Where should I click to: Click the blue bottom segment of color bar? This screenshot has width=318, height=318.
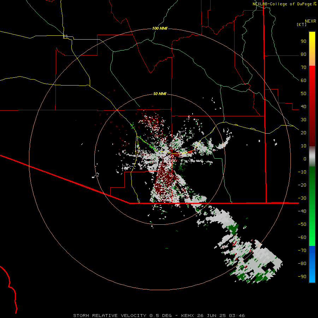pos(312,264)
